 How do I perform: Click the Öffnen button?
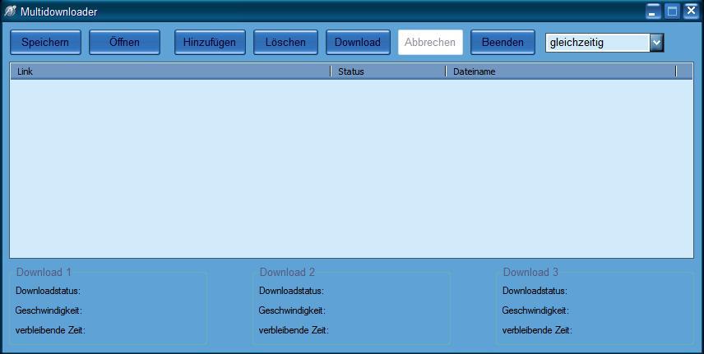124,43
